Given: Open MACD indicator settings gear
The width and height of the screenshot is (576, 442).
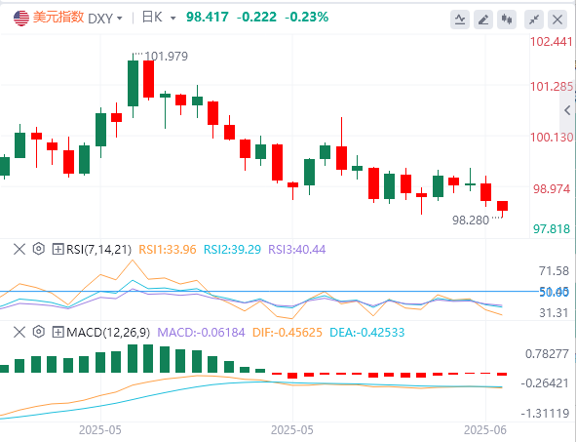Looking at the screenshot, I should 39,332.
